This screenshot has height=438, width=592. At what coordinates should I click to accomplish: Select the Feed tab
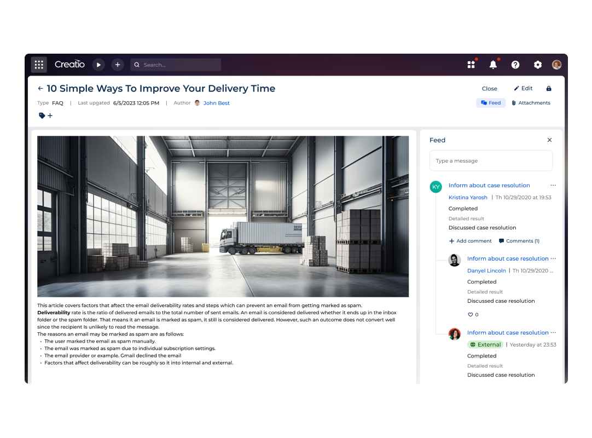point(491,103)
